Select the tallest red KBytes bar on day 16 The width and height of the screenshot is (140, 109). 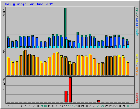(x=70, y=90)
